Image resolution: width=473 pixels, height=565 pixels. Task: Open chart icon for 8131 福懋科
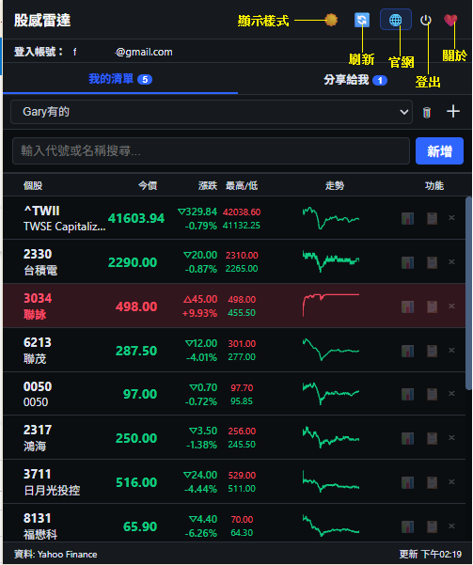[x=407, y=526]
